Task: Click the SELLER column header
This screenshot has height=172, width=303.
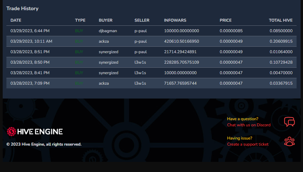Action: (142, 20)
